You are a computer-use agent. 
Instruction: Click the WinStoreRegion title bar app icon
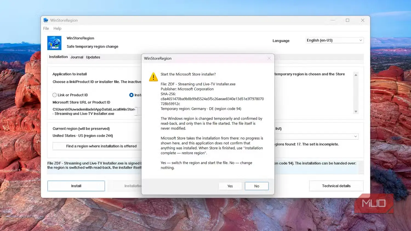click(46, 20)
